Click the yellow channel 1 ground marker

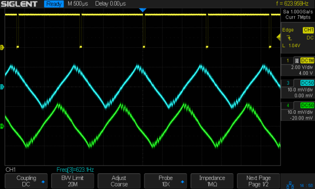click(2, 48)
